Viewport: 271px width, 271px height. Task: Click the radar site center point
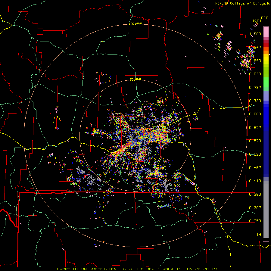pyautogui.click(x=135, y=136)
